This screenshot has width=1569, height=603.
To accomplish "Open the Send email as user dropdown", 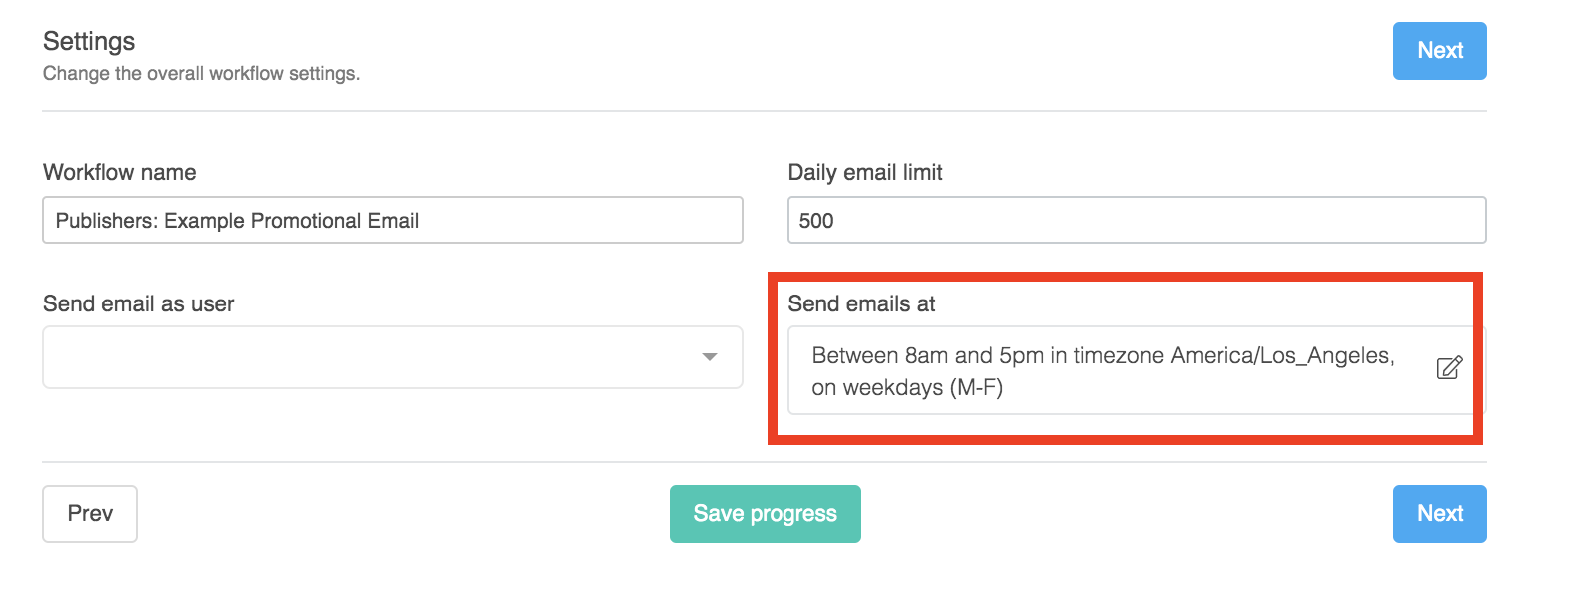I will click(x=392, y=357).
